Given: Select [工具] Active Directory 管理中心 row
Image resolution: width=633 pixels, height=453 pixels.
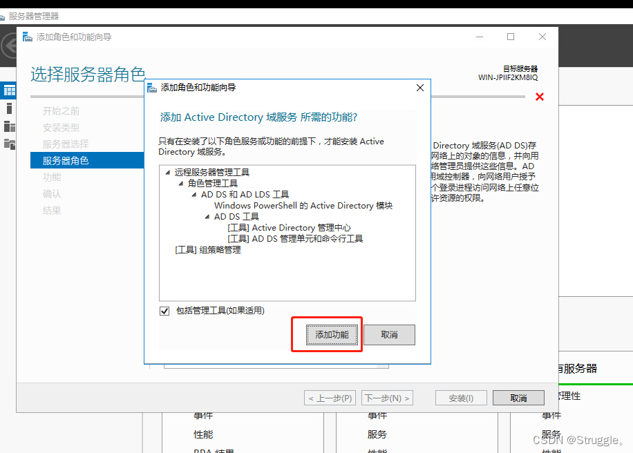Looking at the screenshot, I should [x=289, y=228].
